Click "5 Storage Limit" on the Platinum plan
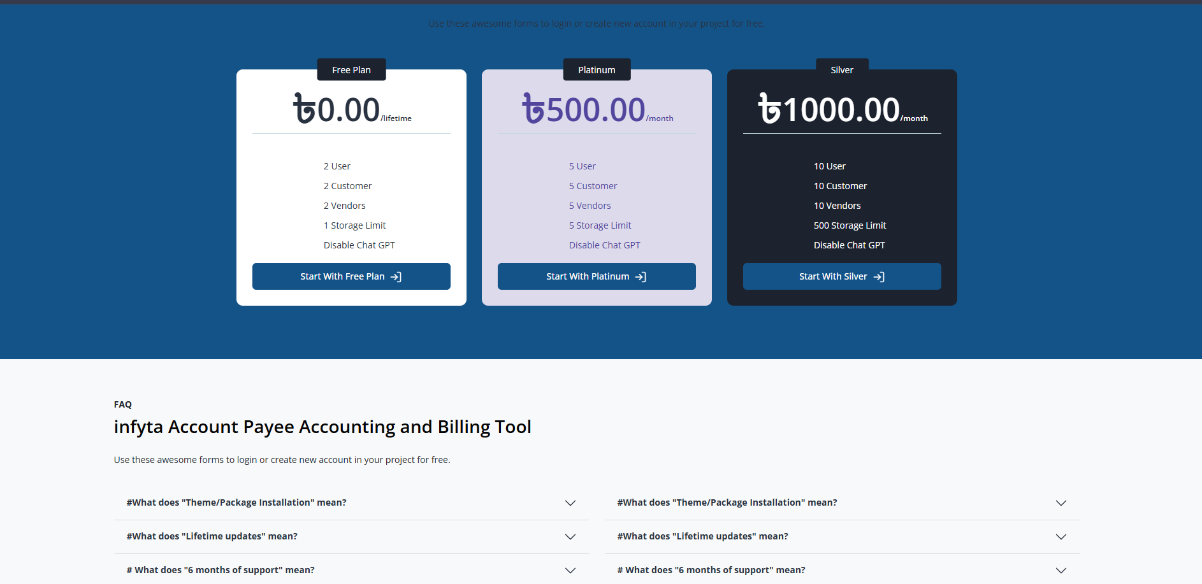The image size is (1202, 584). [x=600, y=225]
